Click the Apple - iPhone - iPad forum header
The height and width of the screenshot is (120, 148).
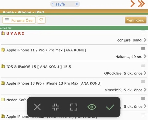pyautogui.click(x=23, y=12)
